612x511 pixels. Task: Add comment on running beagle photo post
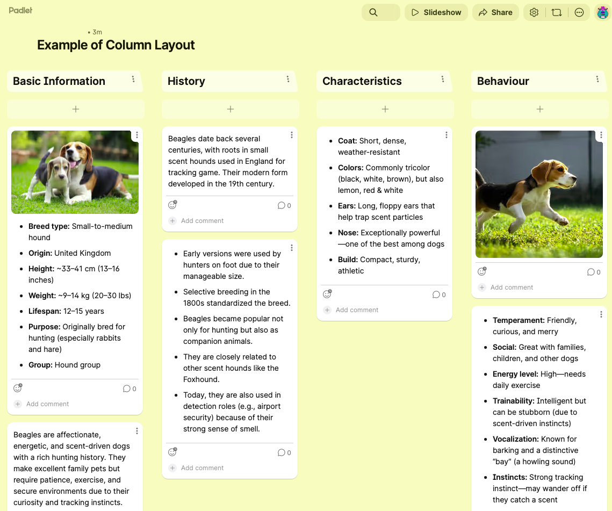point(506,287)
